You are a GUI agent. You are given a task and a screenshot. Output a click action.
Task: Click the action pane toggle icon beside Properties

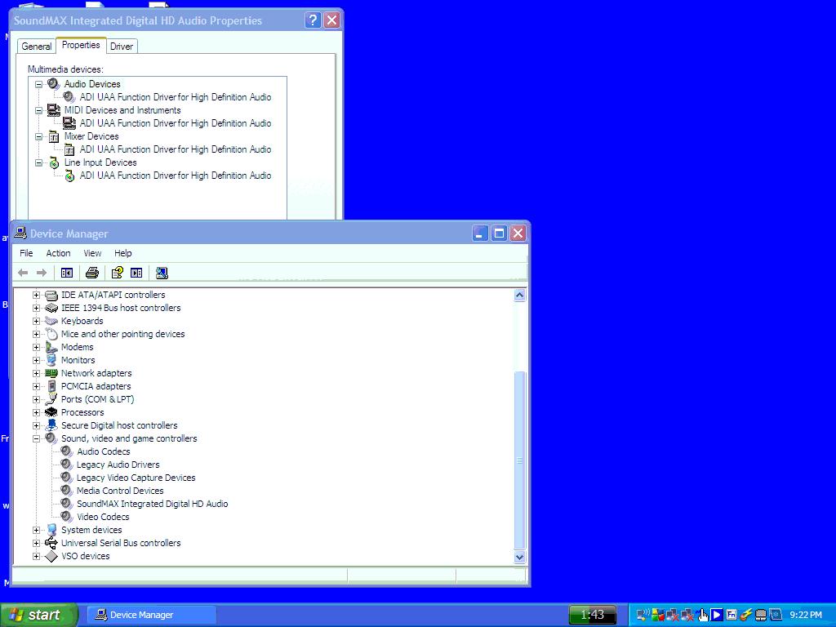(136, 273)
